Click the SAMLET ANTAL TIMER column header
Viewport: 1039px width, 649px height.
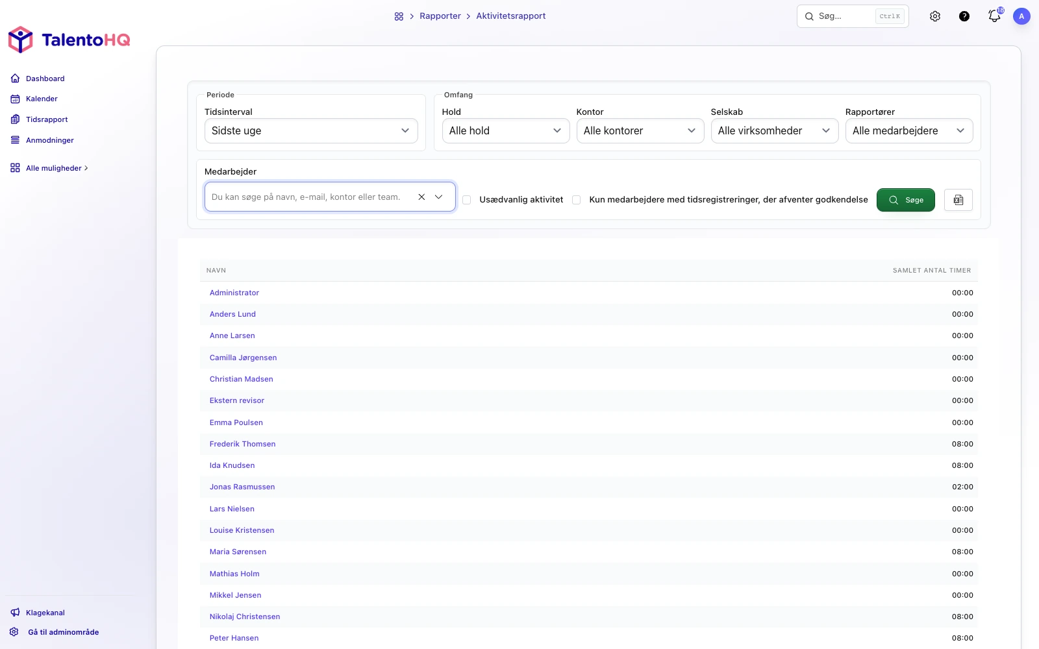[x=932, y=271]
